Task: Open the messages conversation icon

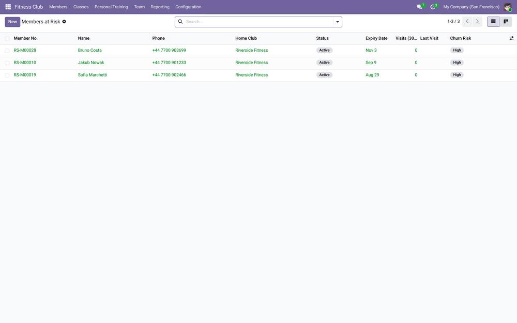Action: coord(419,7)
